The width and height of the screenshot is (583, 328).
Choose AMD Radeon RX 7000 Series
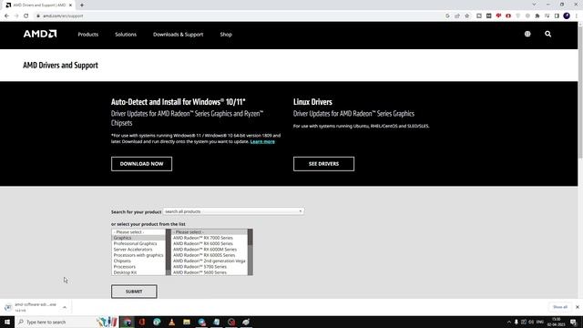pos(210,238)
